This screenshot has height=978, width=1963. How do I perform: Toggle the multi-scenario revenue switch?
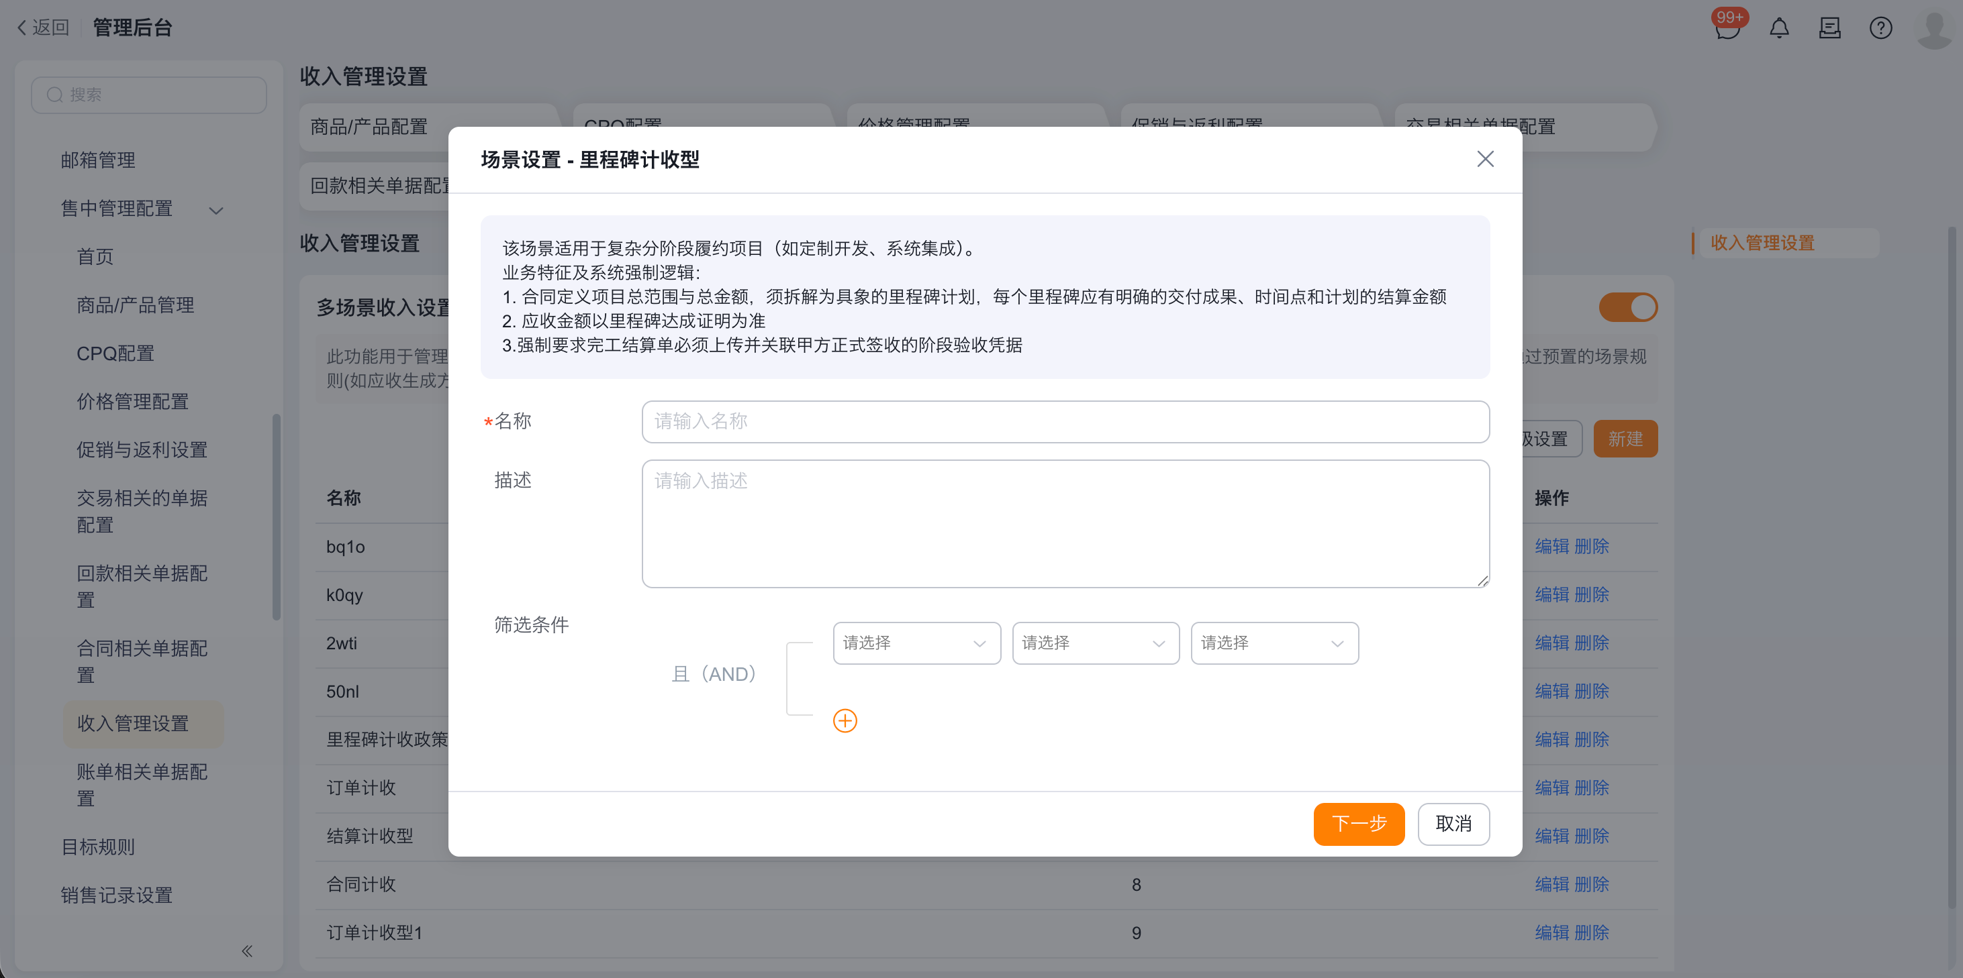(1628, 307)
